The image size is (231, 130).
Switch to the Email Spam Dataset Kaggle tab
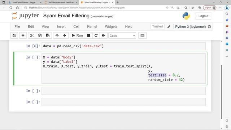(25, 3)
